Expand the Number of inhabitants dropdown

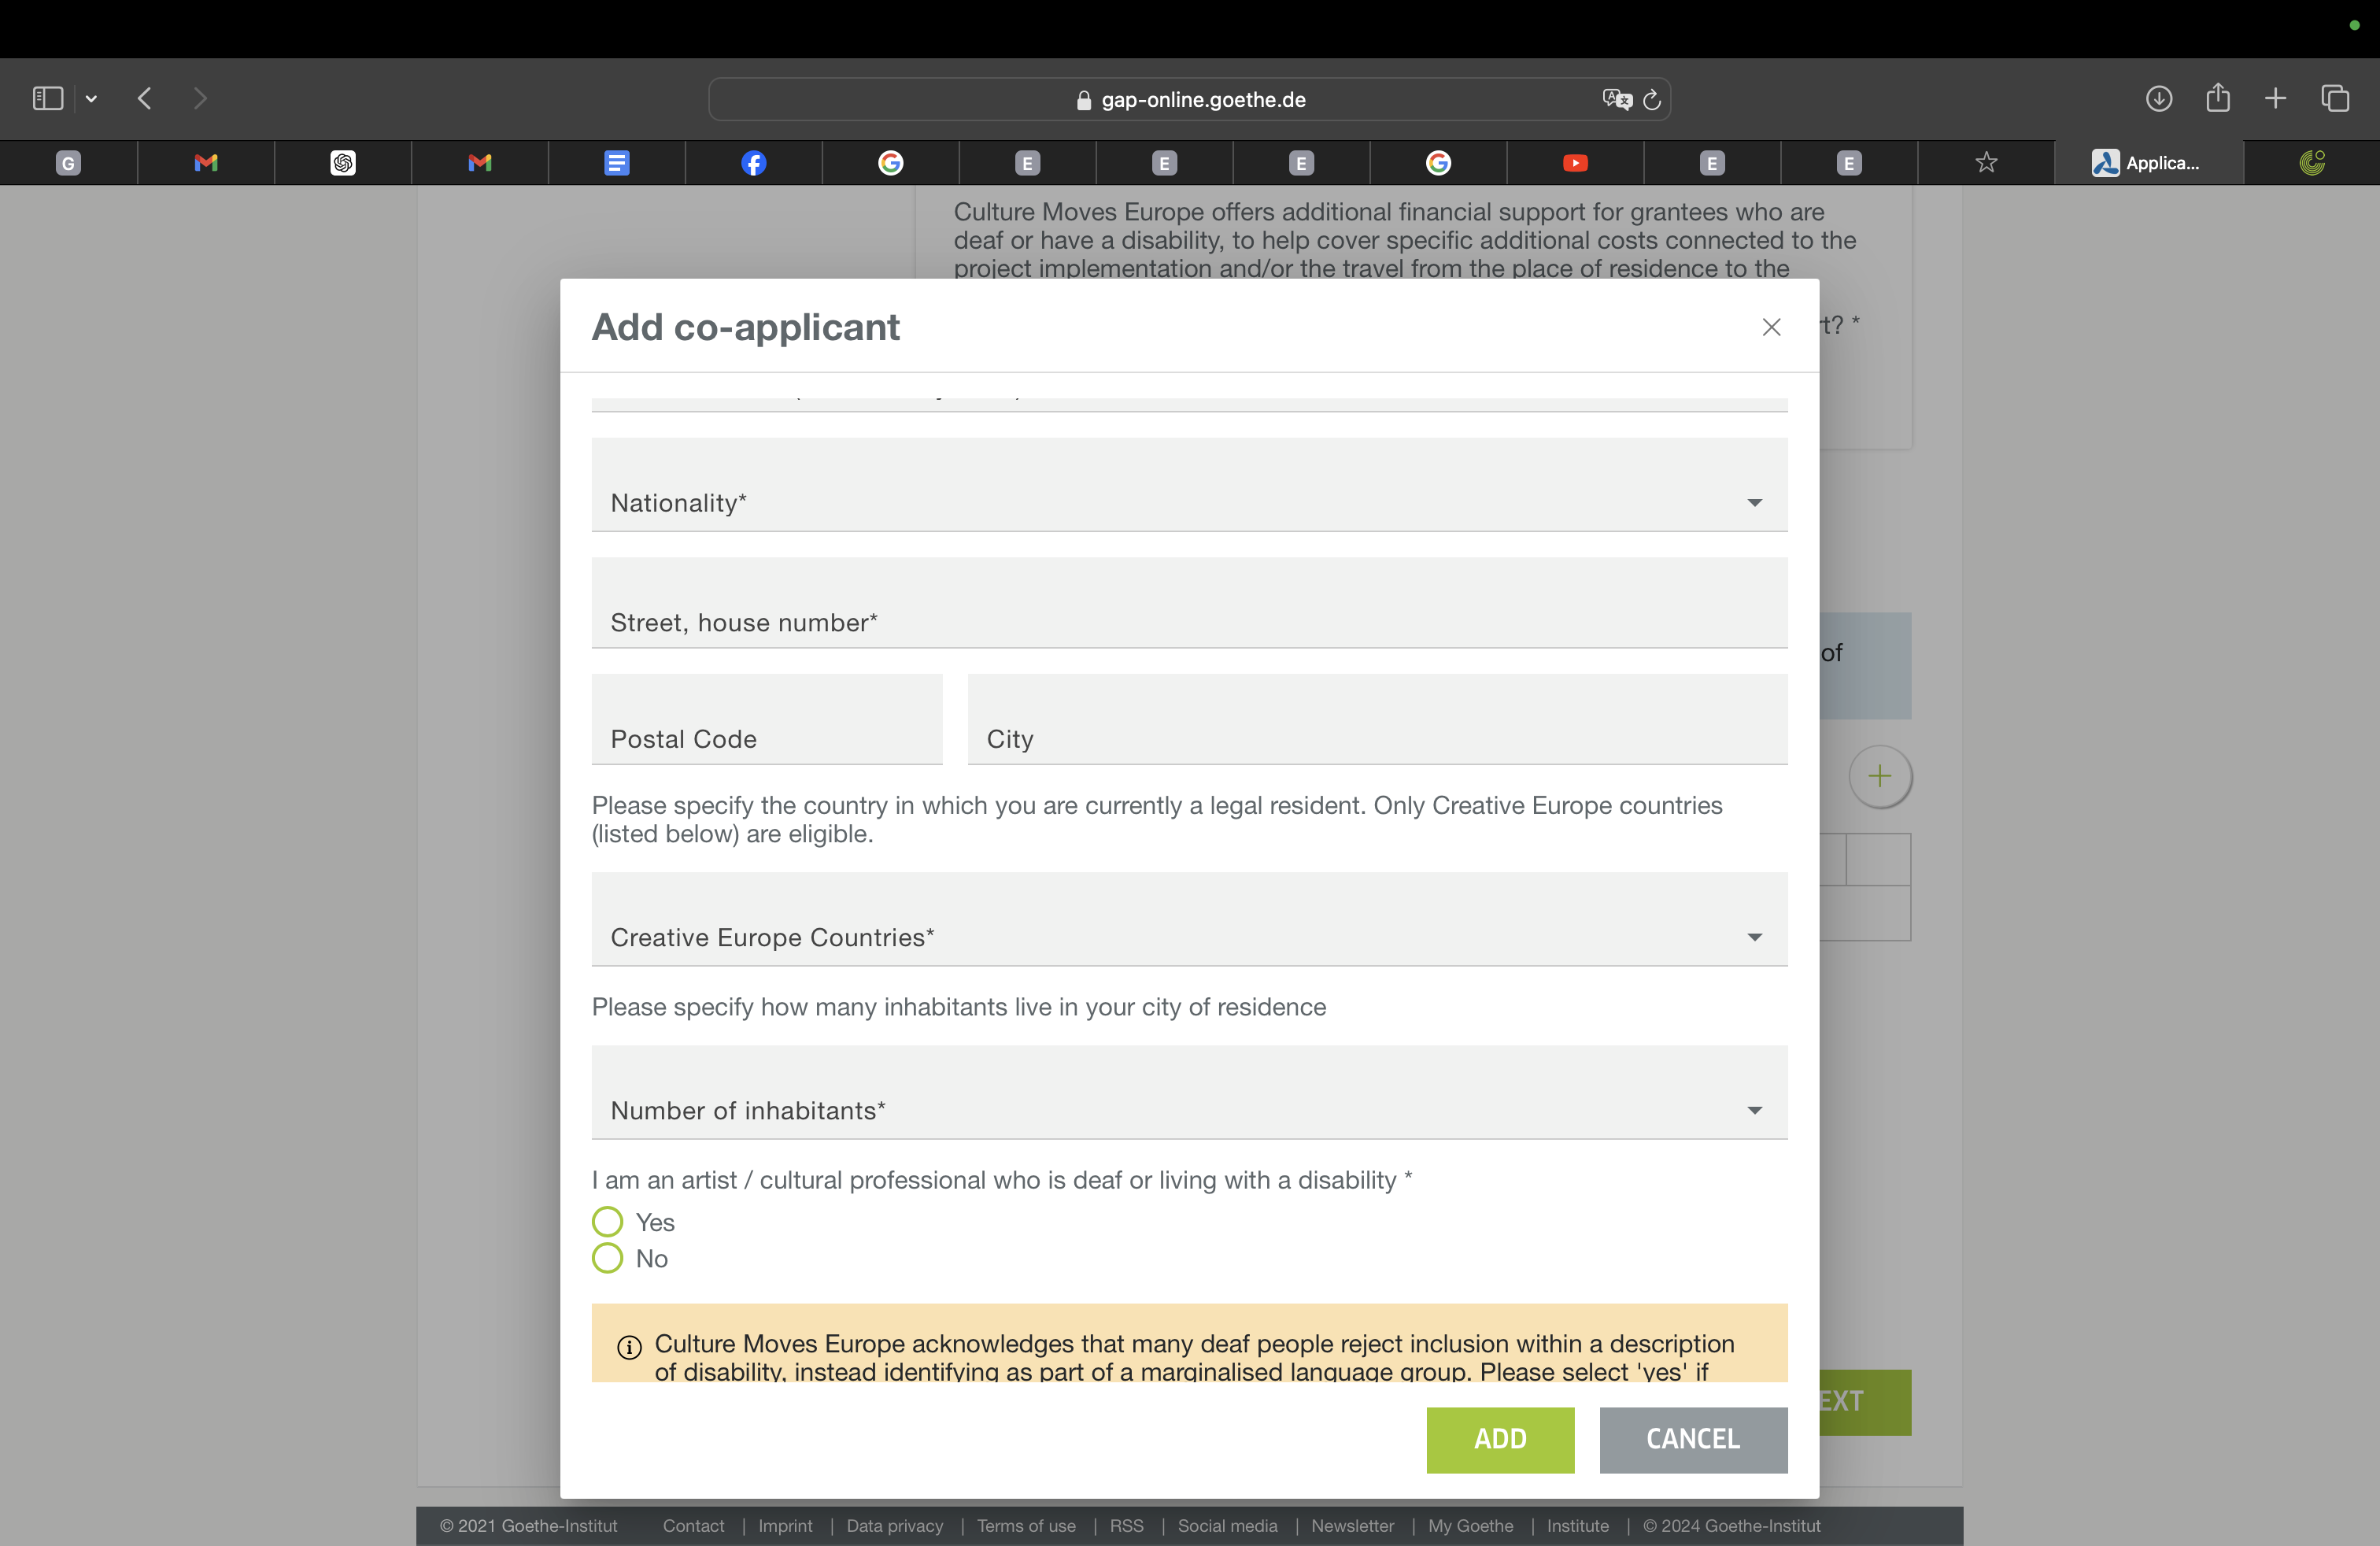click(x=1188, y=1094)
